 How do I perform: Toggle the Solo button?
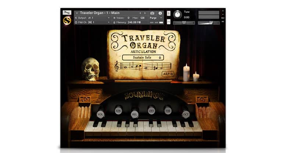click(x=169, y=13)
